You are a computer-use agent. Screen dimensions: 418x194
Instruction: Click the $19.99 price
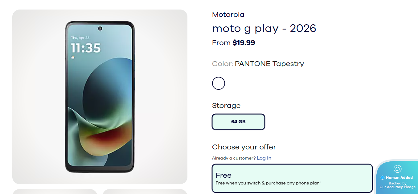[x=244, y=43]
